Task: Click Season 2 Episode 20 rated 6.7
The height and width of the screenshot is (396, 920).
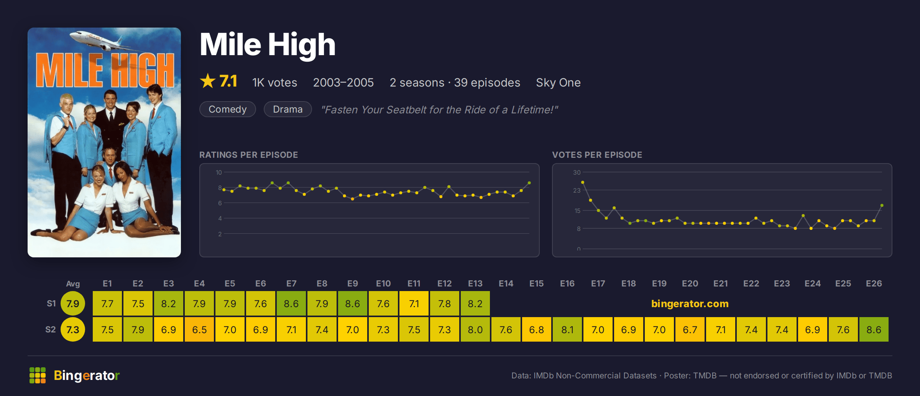Action: click(690, 329)
